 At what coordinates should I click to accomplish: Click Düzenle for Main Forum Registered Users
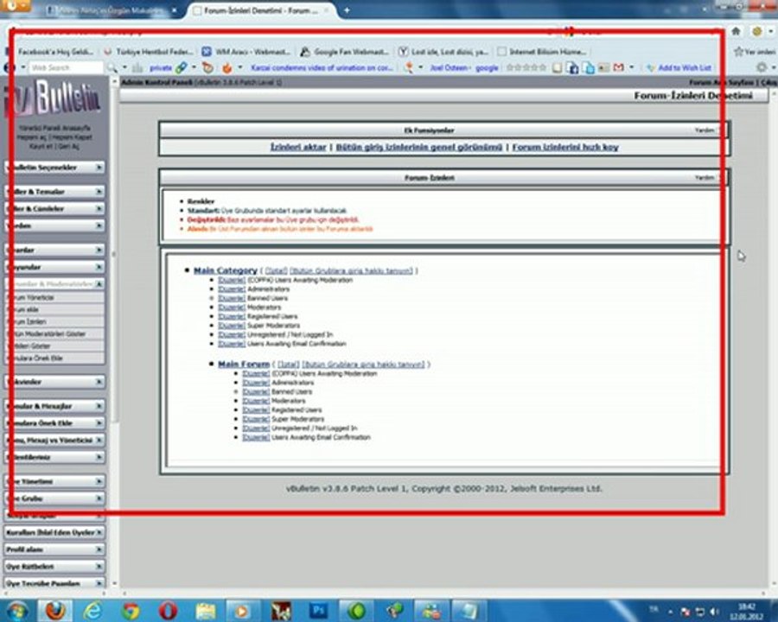(256, 410)
